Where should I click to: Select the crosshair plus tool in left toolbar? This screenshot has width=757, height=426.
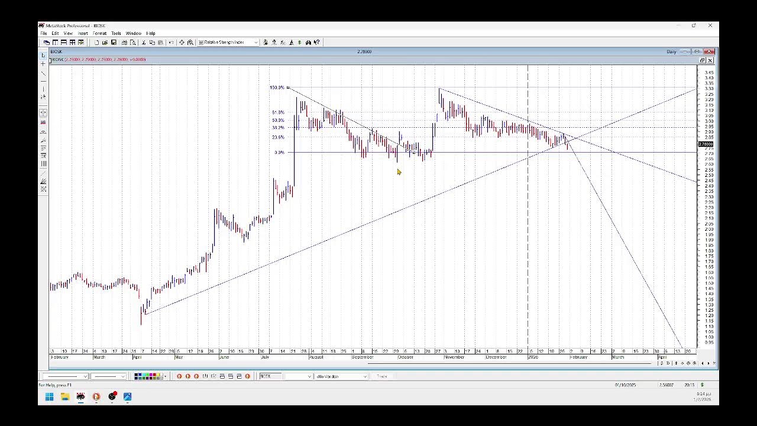[43, 64]
